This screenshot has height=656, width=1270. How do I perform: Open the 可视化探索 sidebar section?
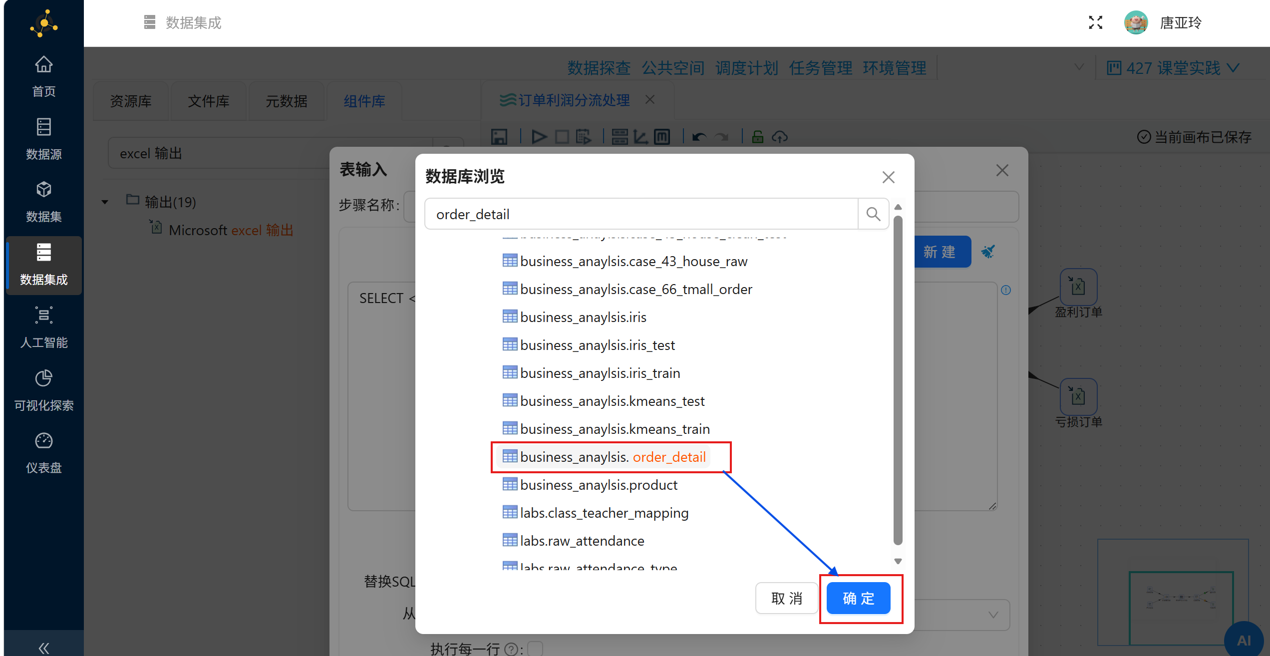(44, 390)
